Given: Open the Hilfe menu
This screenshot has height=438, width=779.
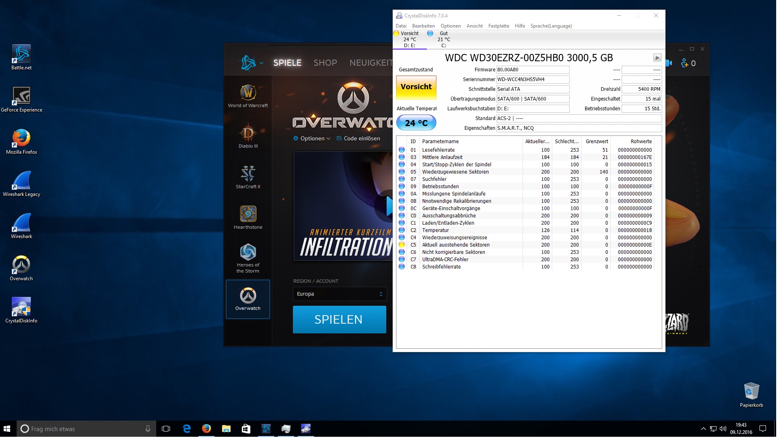Looking at the screenshot, I should click(x=520, y=26).
